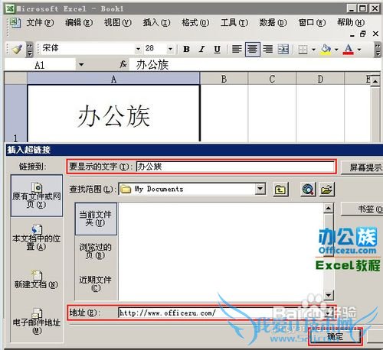Open the 帮助 (Help) menu
The image size is (383, 350).
[351, 23]
